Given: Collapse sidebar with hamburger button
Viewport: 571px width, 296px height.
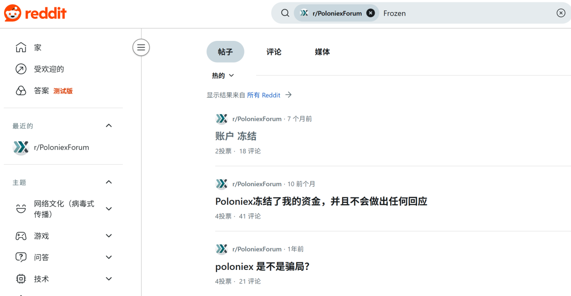Looking at the screenshot, I should [x=141, y=47].
